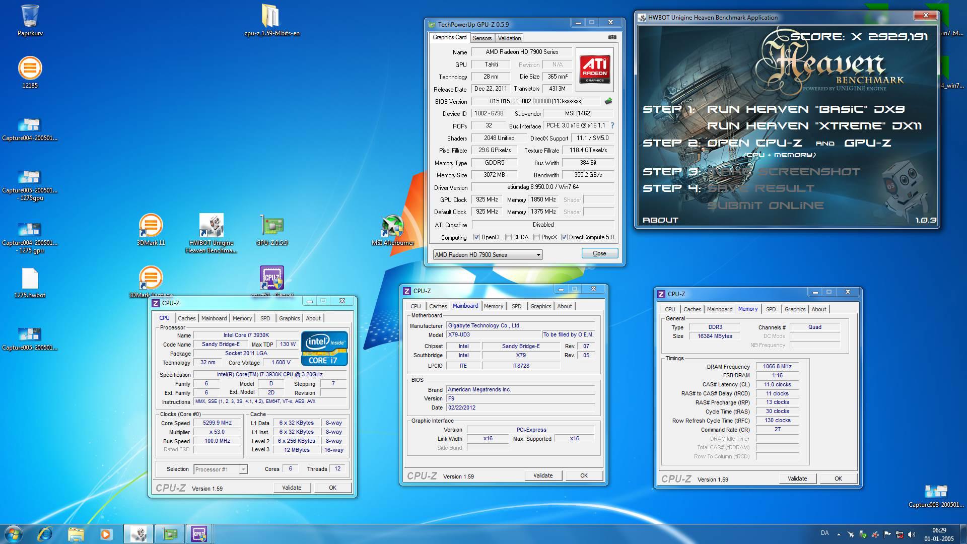Click Run Heaven "Xtreme" DX11 in HWBOT app
The height and width of the screenshot is (544, 967).
[x=814, y=126]
